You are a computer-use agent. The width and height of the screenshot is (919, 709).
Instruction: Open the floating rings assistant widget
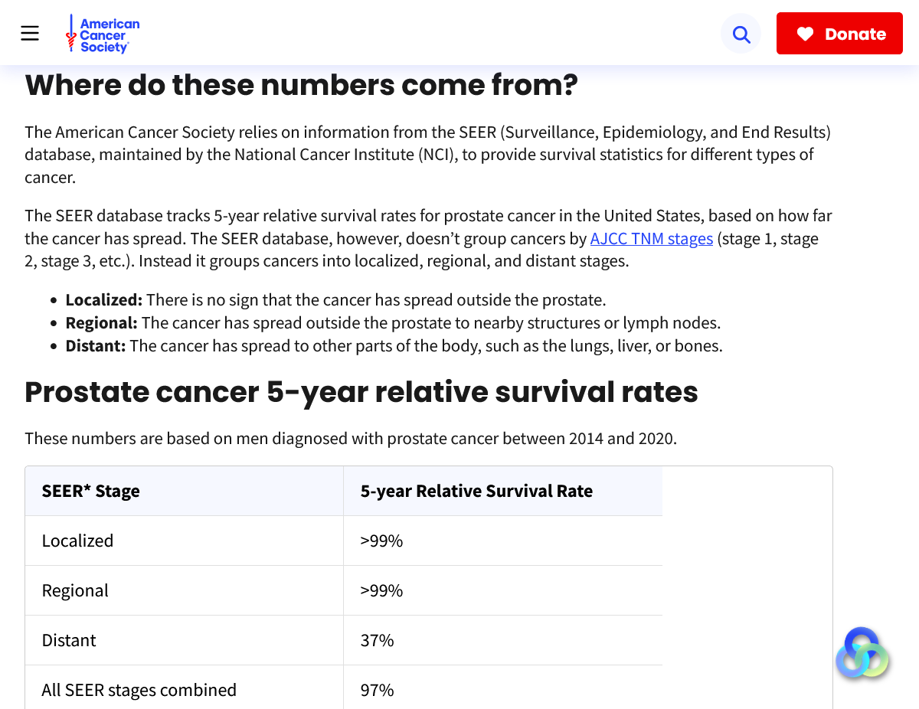click(x=862, y=654)
